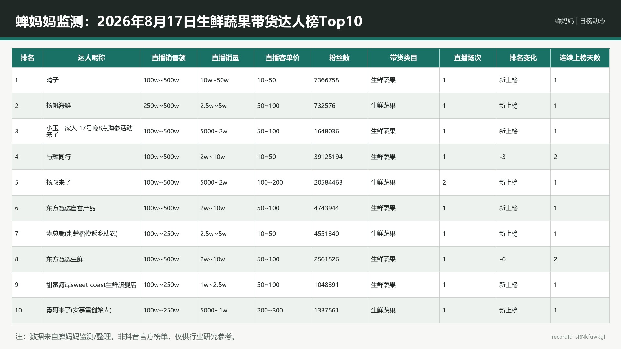Screen dimensions: 621x349
Task: Select the 直播销量 column header
Action: [225, 58]
